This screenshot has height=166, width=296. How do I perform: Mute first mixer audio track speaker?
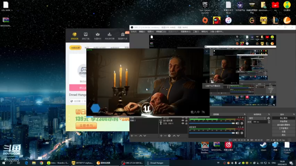[x=237, y=123]
